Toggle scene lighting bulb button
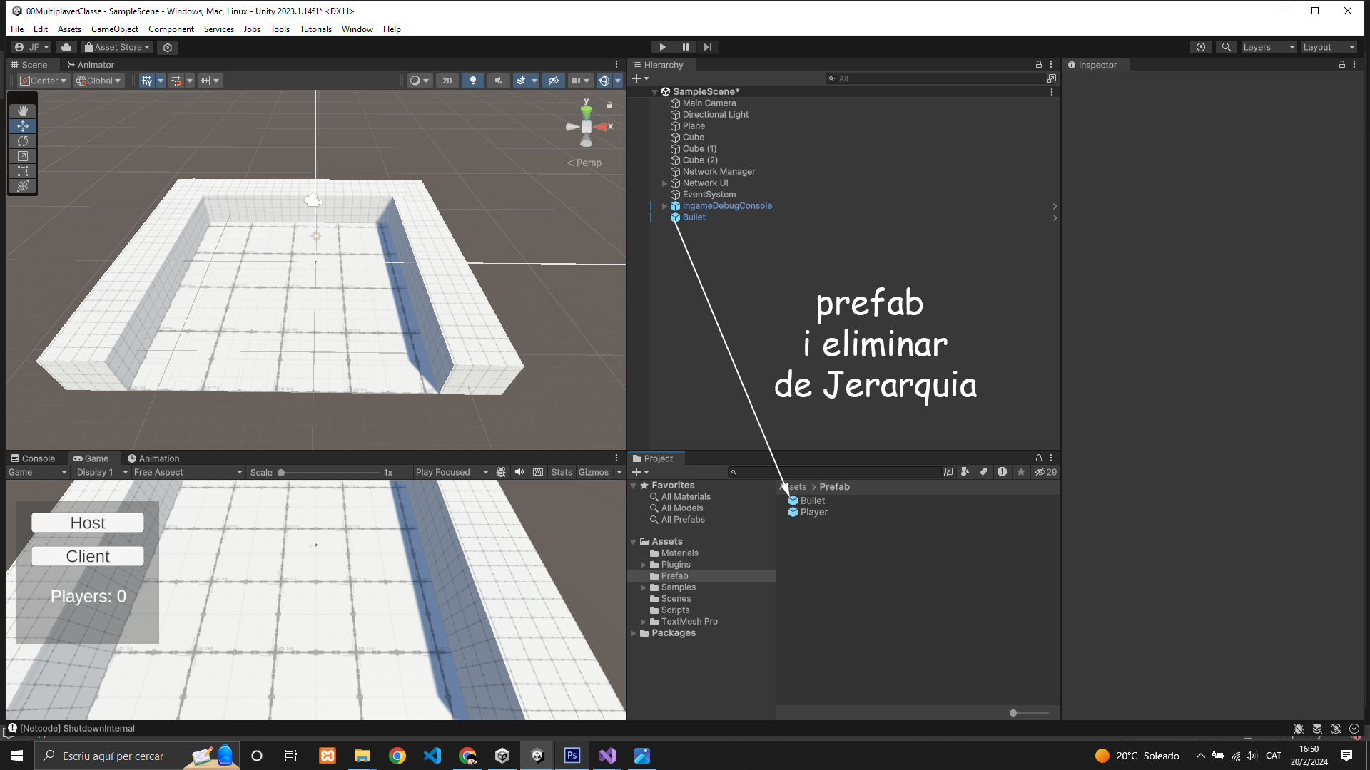The image size is (1370, 770). click(x=472, y=81)
